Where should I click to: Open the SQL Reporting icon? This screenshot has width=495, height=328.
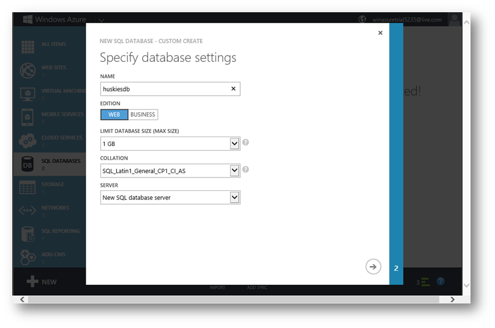[x=27, y=234]
